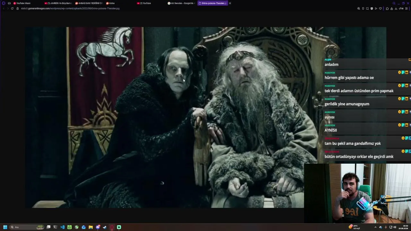Open the clock and date panel
The height and width of the screenshot is (231, 411).
point(403,227)
